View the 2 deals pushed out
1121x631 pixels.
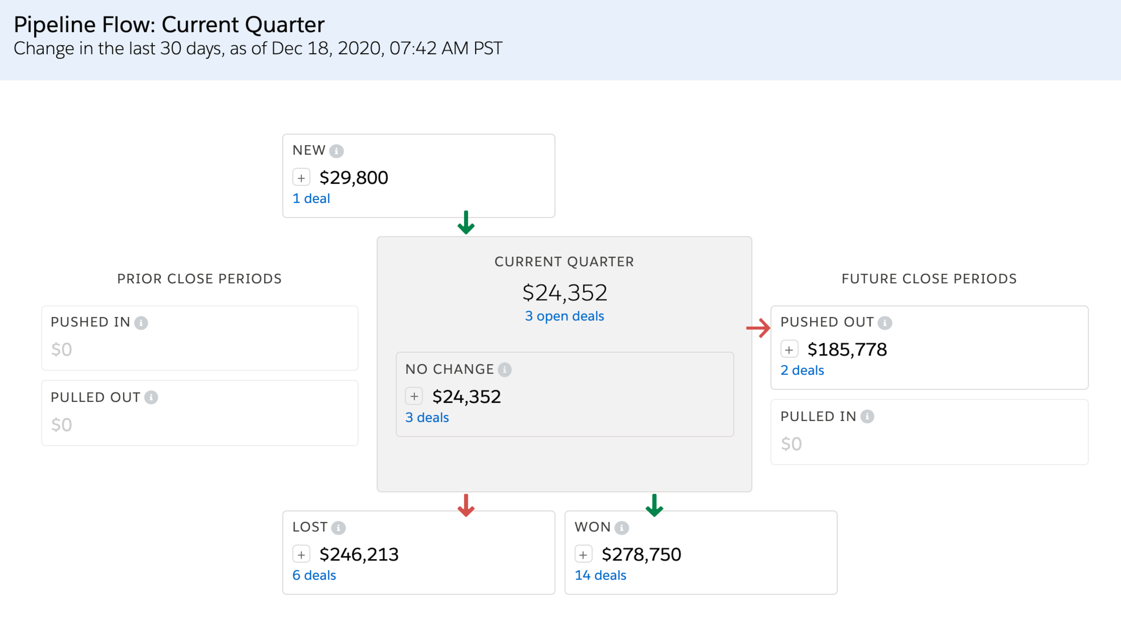click(x=802, y=370)
